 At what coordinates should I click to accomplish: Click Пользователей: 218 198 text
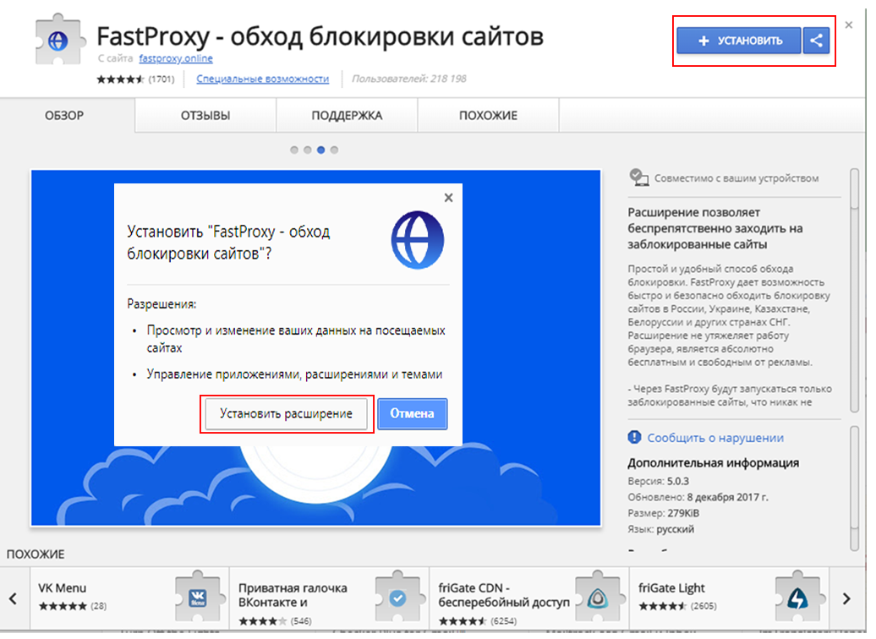coord(409,79)
